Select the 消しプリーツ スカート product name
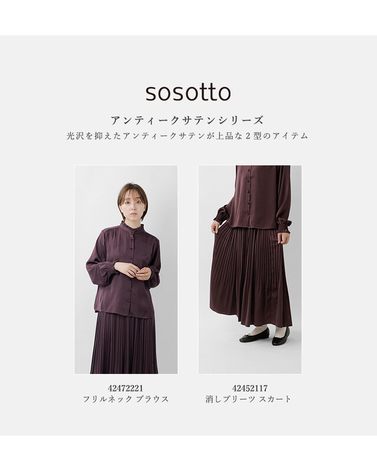Image resolution: width=377 pixels, height=471 pixels. coord(249,399)
